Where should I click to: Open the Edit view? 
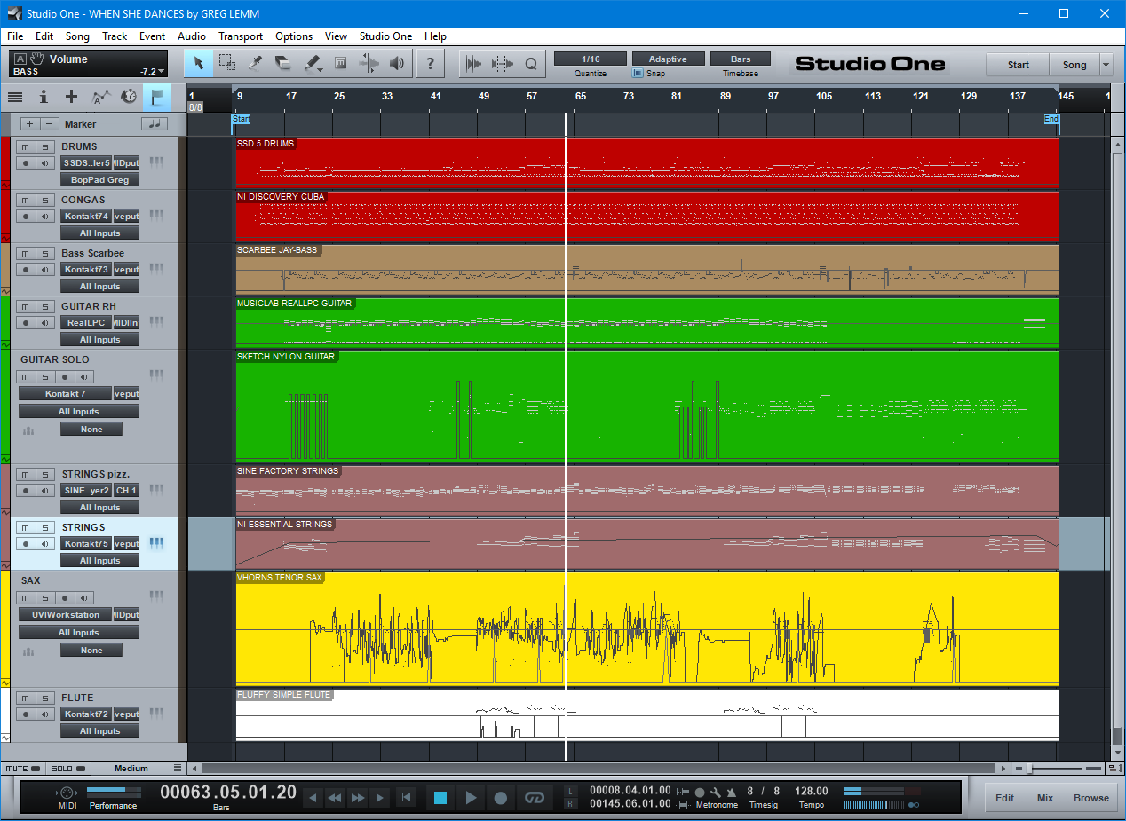(x=1004, y=798)
